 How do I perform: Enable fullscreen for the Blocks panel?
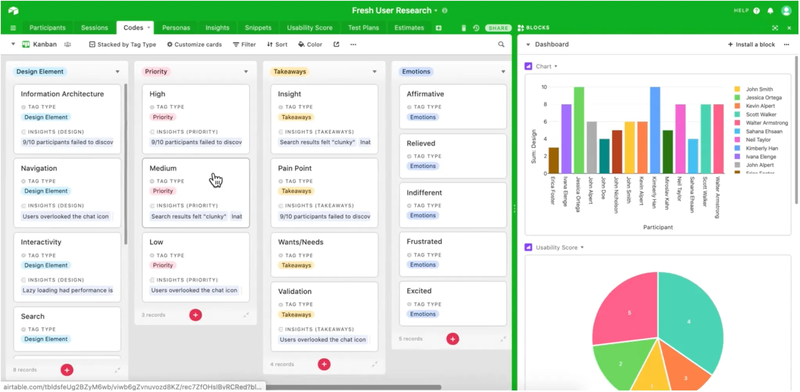pyautogui.click(x=776, y=27)
